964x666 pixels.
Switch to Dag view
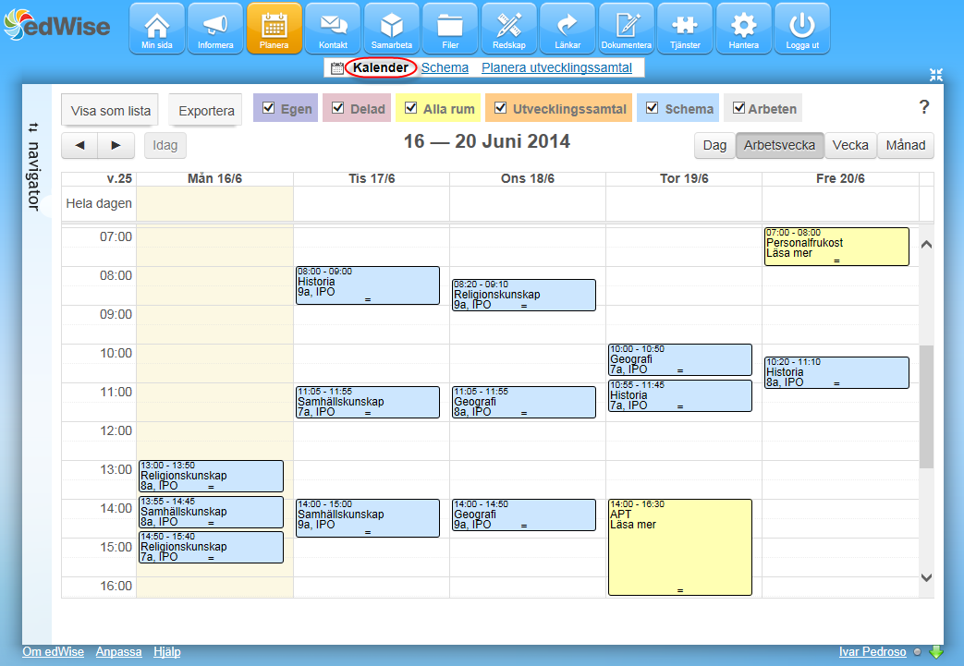[x=714, y=146]
